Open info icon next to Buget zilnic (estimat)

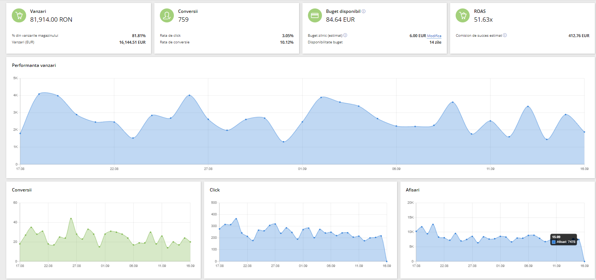coord(345,35)
